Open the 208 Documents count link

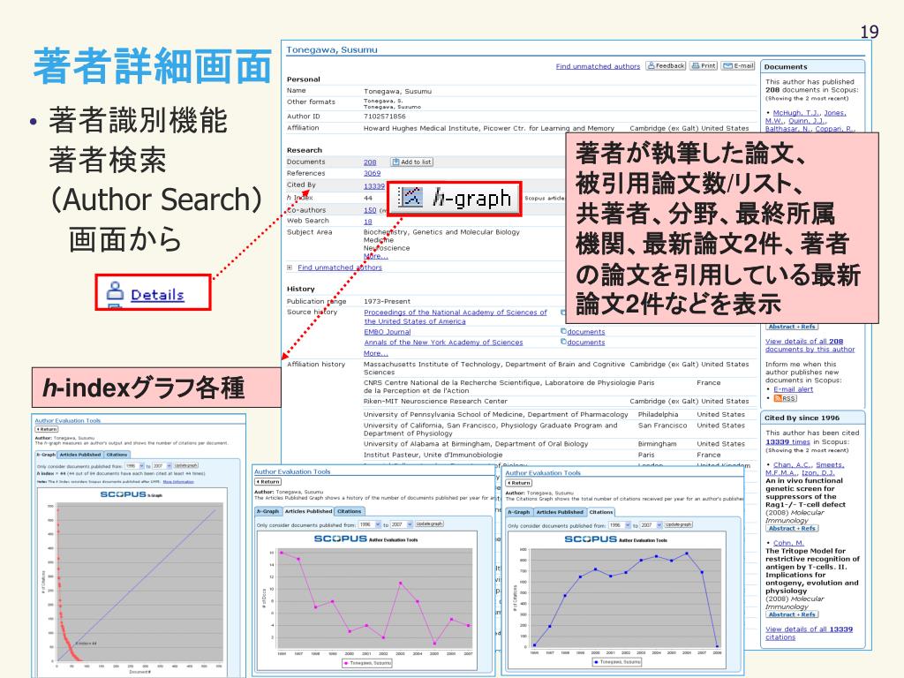[x=370, y=162]
